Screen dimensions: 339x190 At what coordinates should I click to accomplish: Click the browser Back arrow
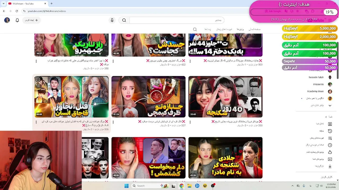[x=4, y=11]
